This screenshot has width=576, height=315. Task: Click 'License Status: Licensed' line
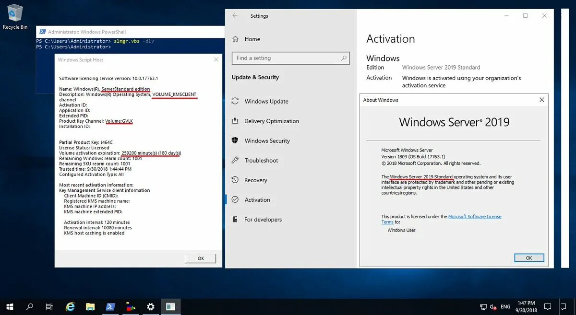pyautogui.click(x=83, y=148)
